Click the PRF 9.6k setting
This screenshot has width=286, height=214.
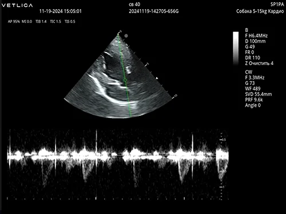coord(254,100)
